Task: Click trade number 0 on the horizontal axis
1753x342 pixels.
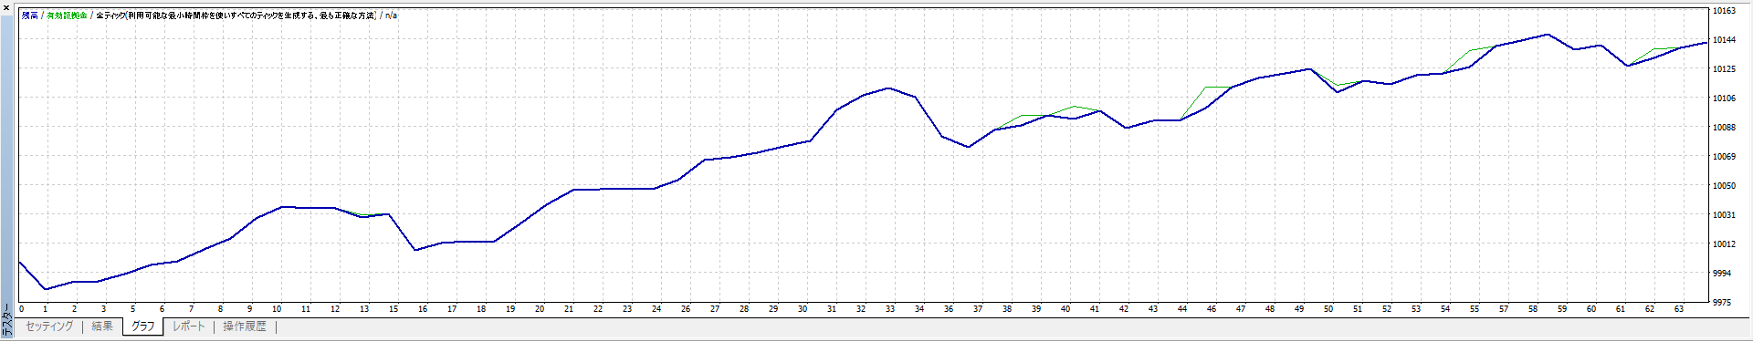Action: click(21, 309)
